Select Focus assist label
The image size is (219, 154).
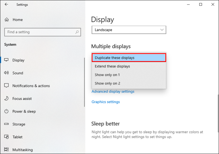coord(22,98)
